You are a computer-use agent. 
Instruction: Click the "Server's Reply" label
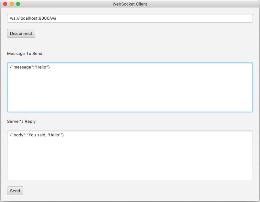(x=21, y=122)
